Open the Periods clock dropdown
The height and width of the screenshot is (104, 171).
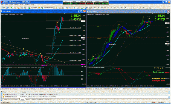tap(86, 8)
